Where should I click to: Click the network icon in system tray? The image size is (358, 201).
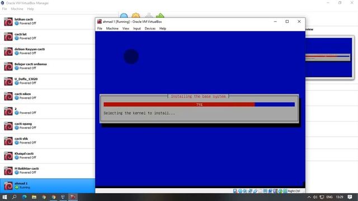[322, 197]
